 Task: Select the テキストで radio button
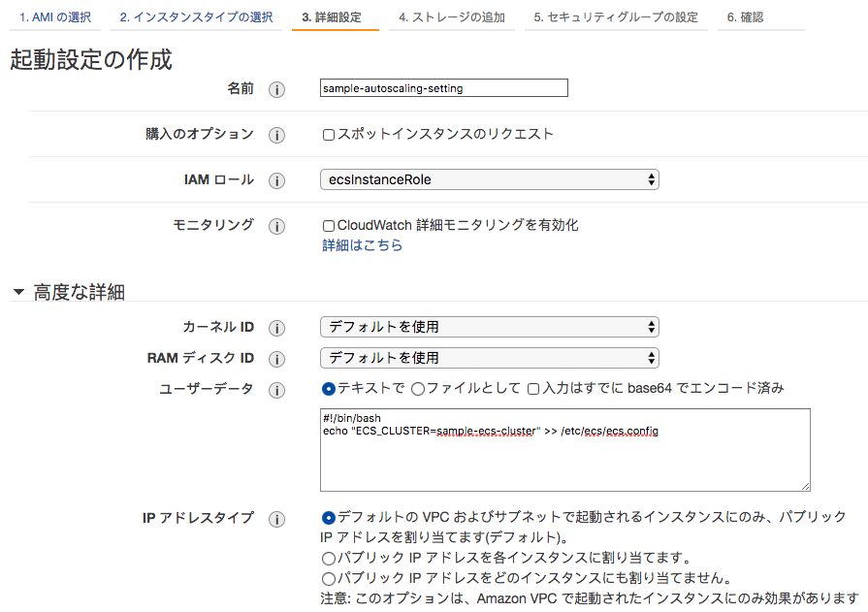[x=328, y=389]
